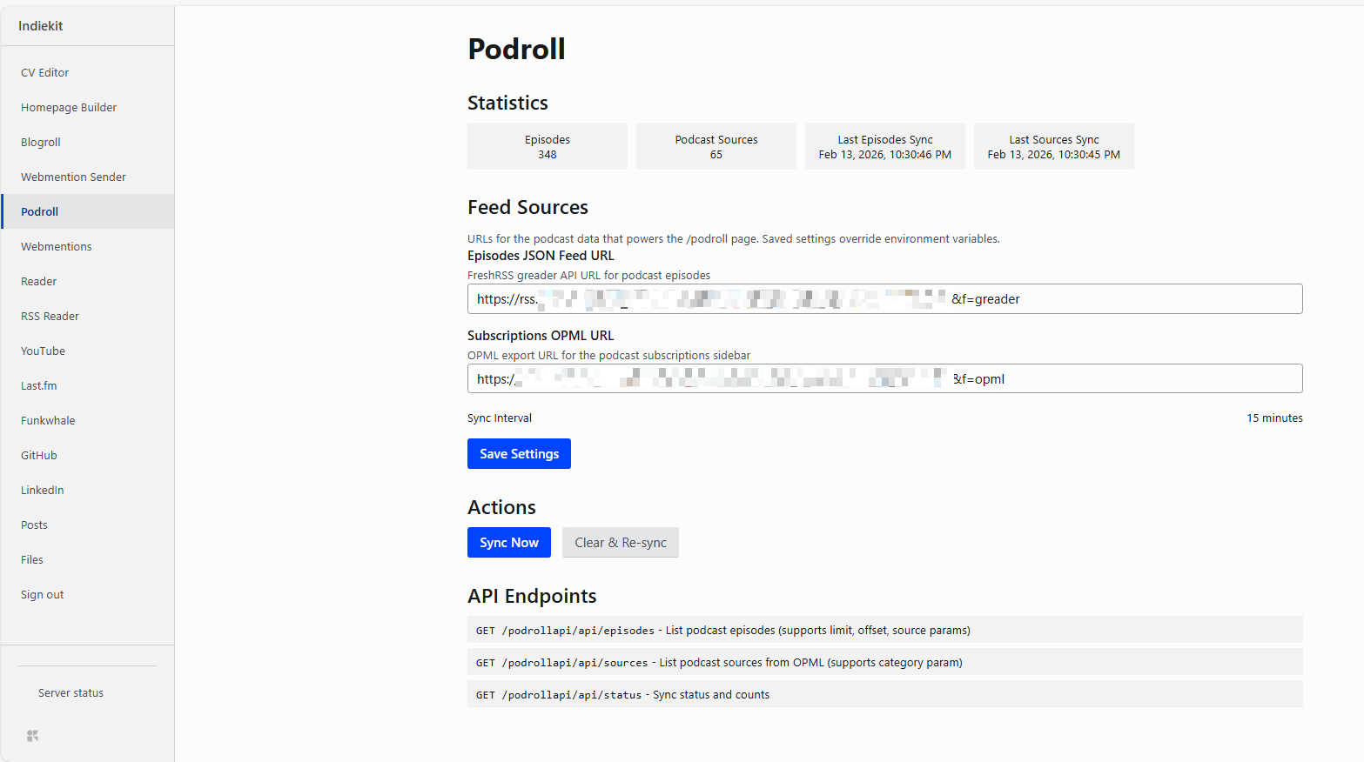Open the Blogroll sidebar item
Image resolution: width=1364 pixels, height=762 pixels.
41,143
